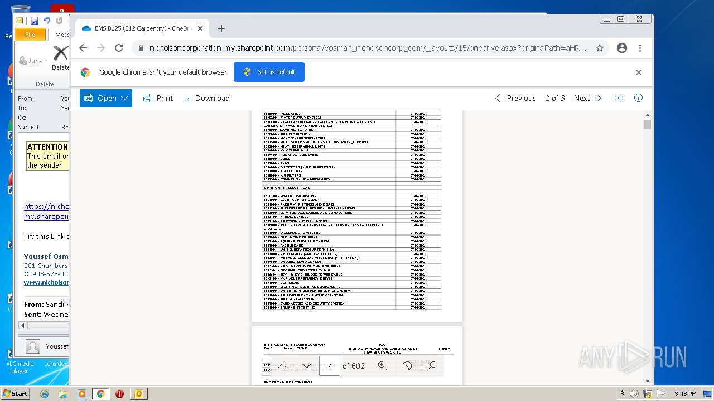Click the taskbar clock showing 3:48 PM
The width and height of the screenshot is (714, 401).
685,394
